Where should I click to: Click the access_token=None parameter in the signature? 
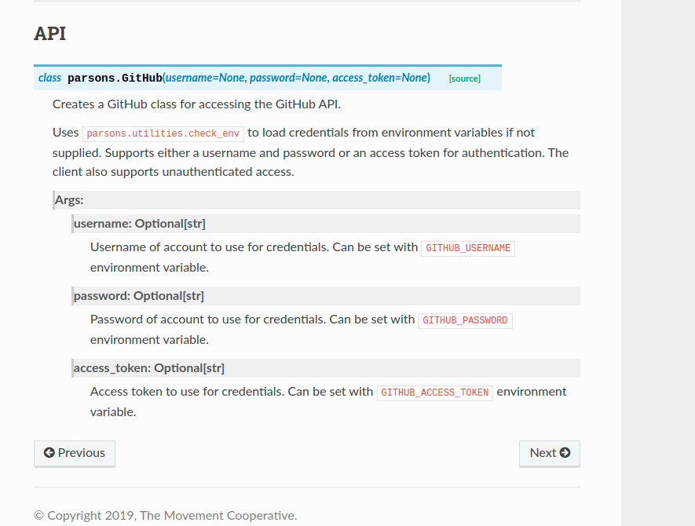(x=382, y=78)
